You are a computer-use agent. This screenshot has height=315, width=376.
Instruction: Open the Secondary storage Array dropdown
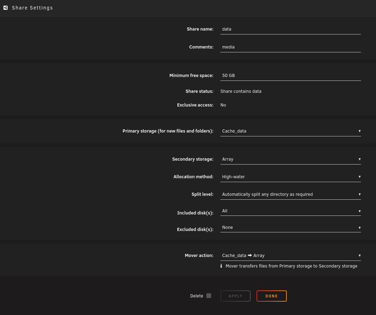coord(291,159)
